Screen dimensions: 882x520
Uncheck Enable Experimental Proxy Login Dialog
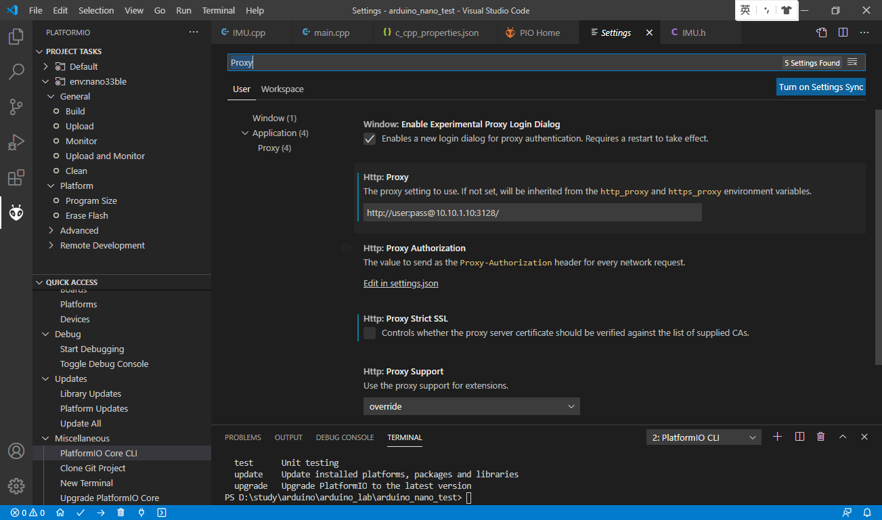(x=370, y=138)
